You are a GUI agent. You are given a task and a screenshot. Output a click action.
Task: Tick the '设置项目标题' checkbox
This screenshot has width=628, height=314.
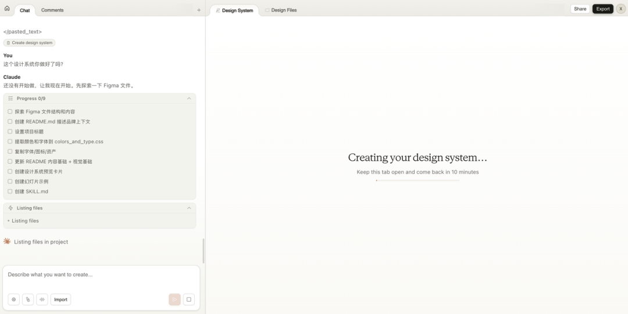click(10, 132)
